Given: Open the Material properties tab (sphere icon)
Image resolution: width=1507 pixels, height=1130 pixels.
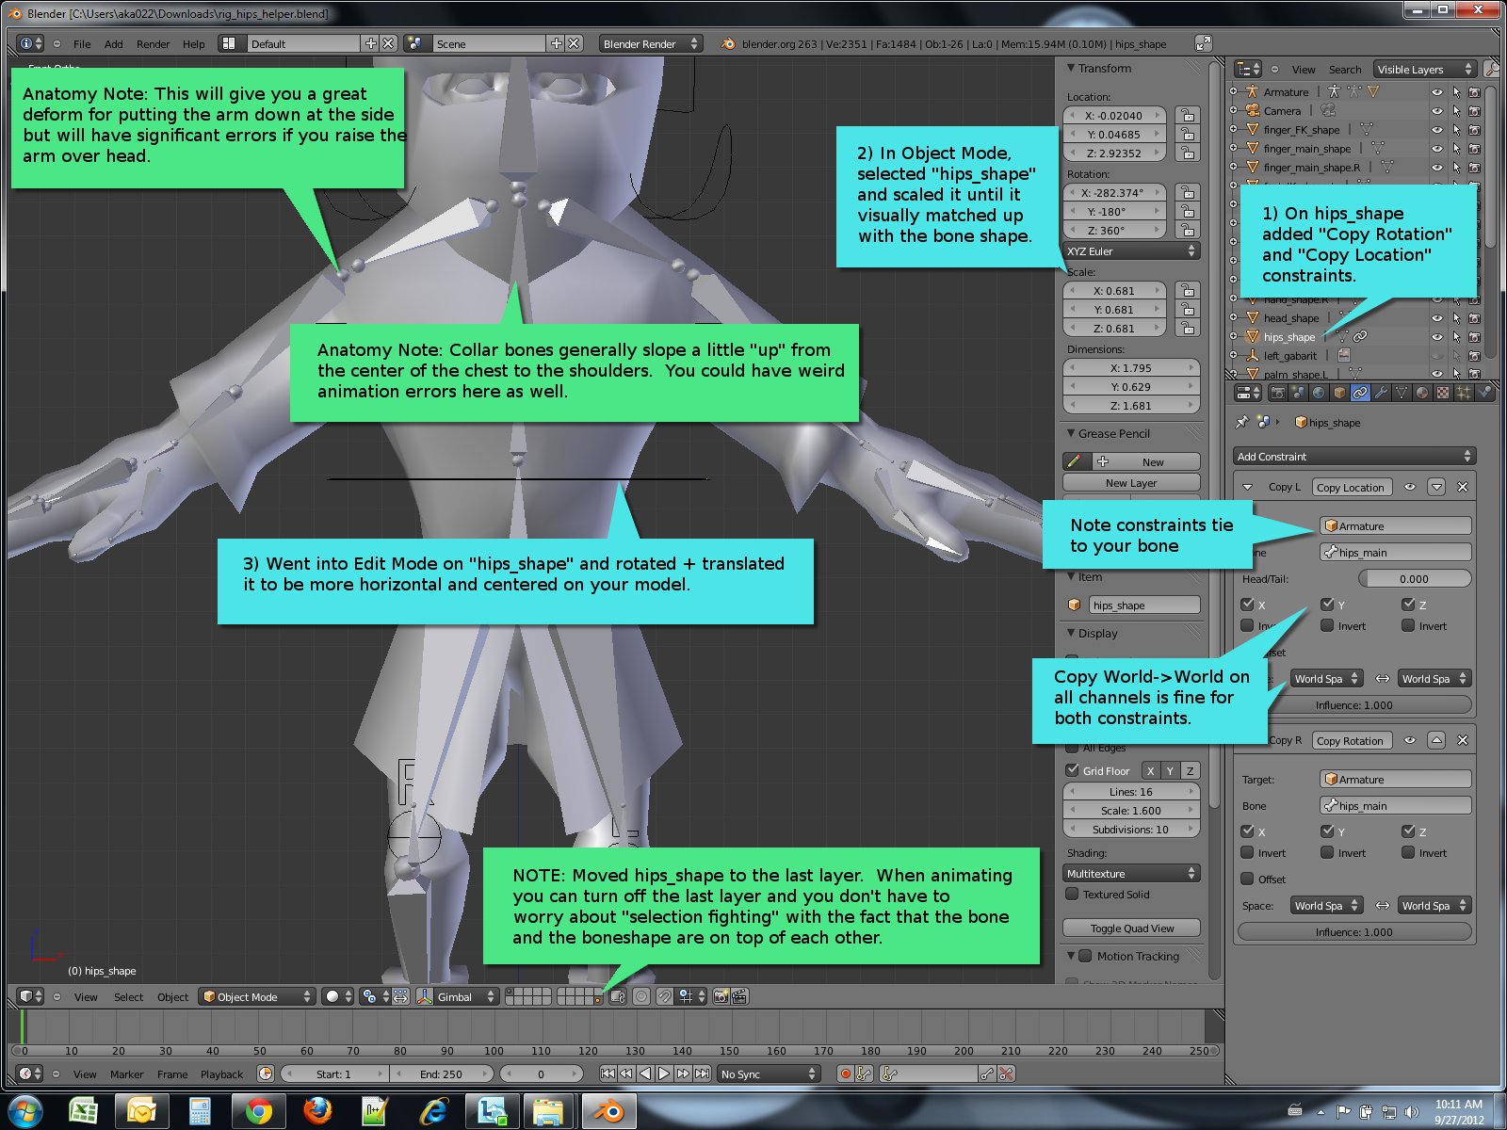Looking at the screenshot, I should 1422,393.
